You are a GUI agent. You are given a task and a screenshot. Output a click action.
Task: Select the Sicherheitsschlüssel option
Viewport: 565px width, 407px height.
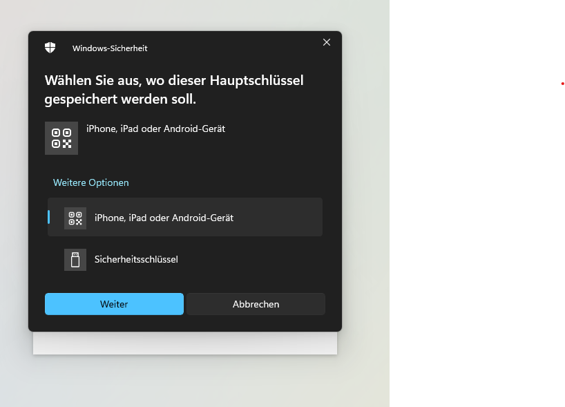tap(185, 260)
